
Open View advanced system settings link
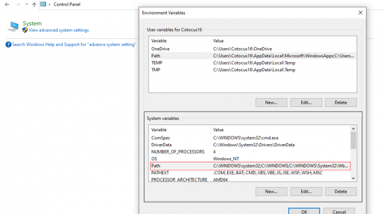point(58,30)
